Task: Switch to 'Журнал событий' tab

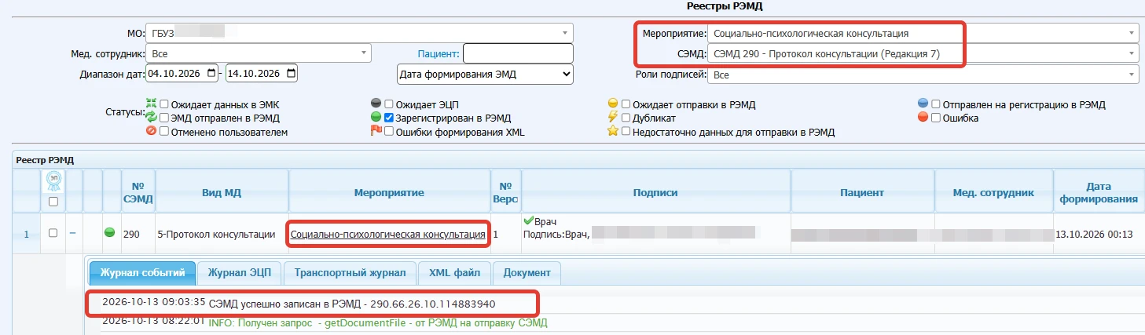Action: [x=142, y=272]
